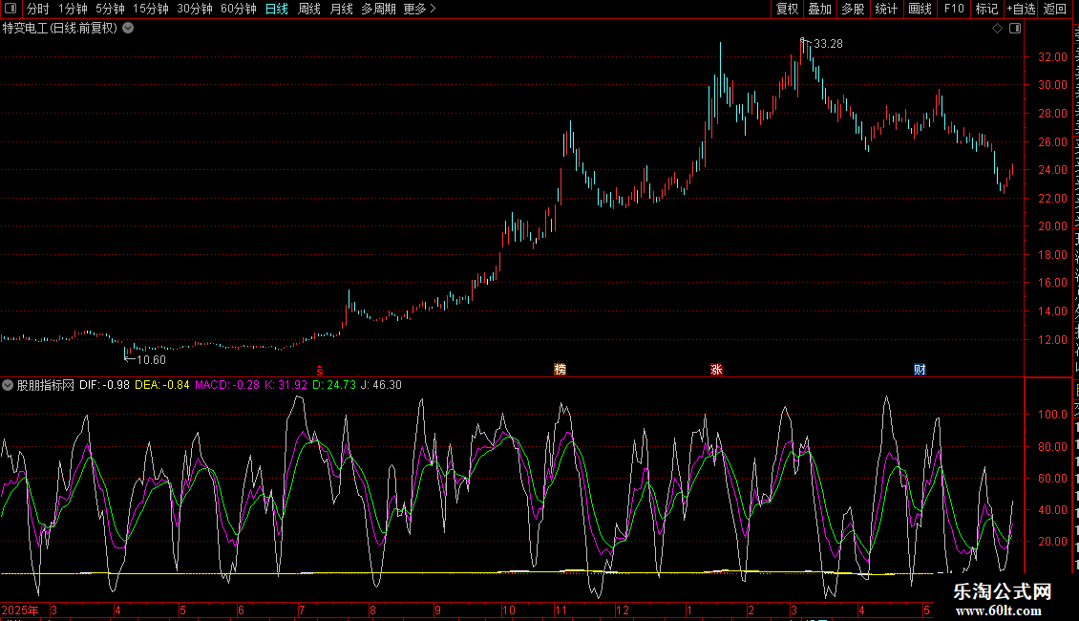Expand the 股朋指标网 indicator menu icon
This screenshot has width=1079, height=621.
pyautogui.click(x=8, y=385)
